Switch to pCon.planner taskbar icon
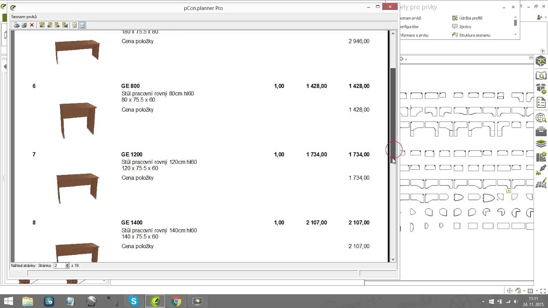The height and width of the screenshot is (308, 548). [155, 301]
